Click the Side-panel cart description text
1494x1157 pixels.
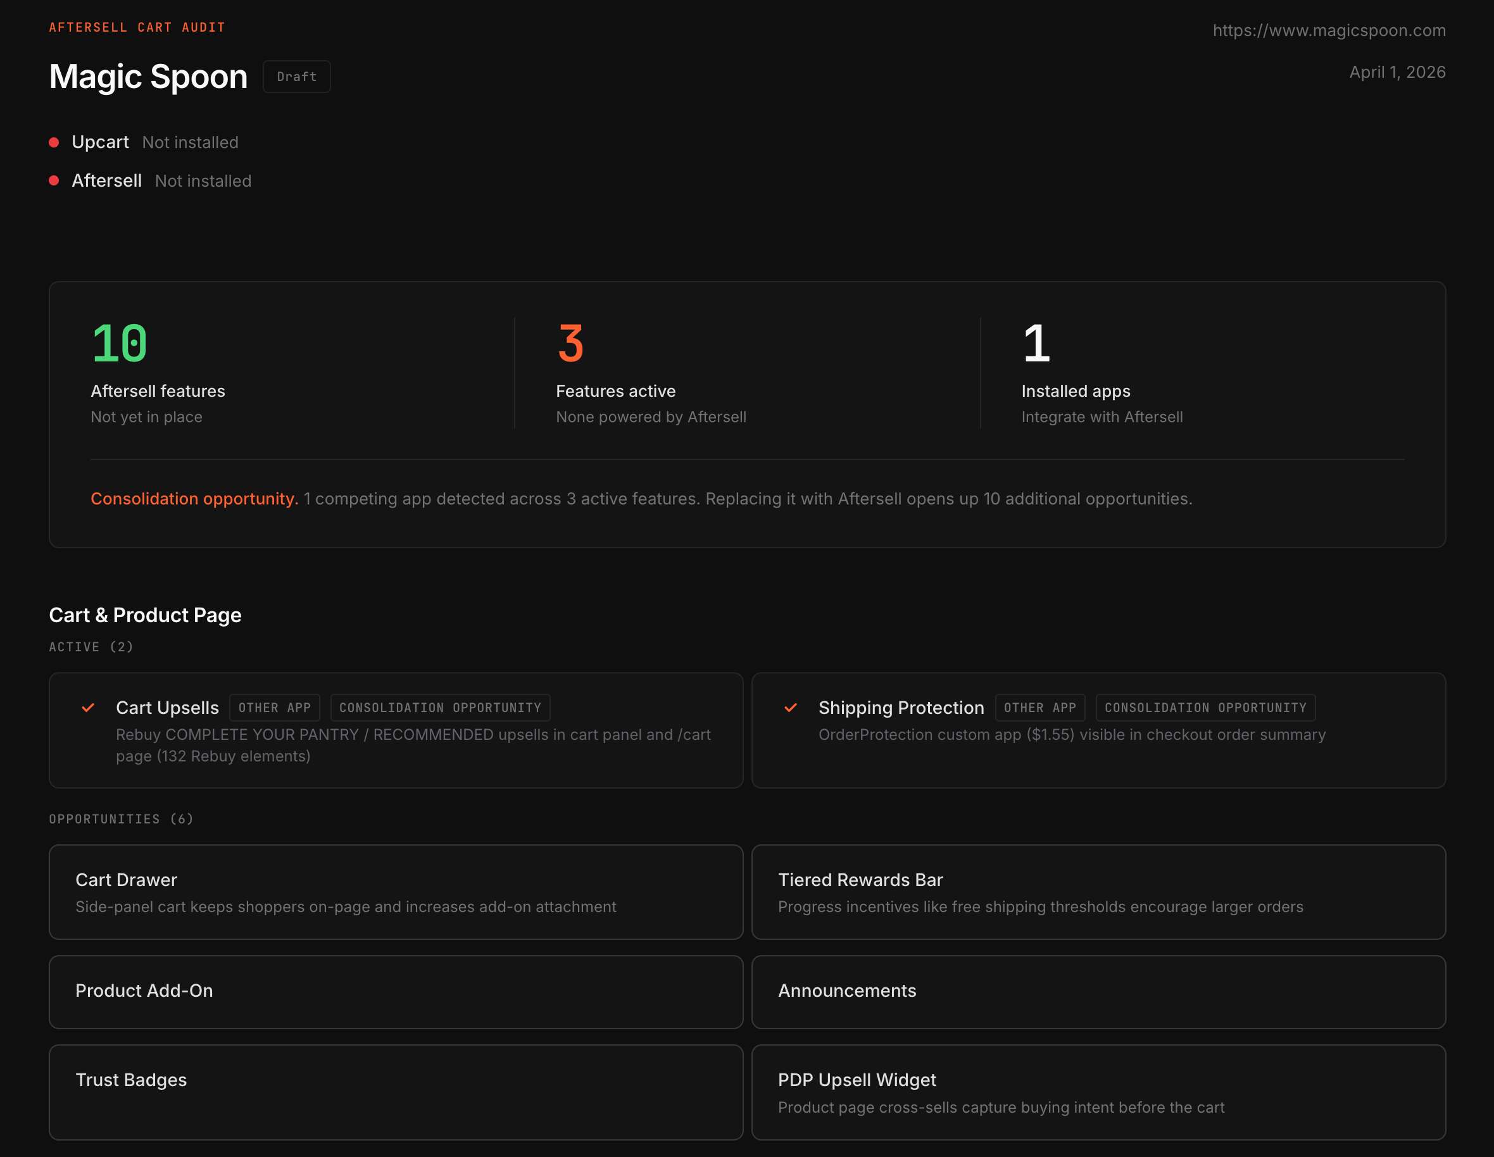(346, 907)
